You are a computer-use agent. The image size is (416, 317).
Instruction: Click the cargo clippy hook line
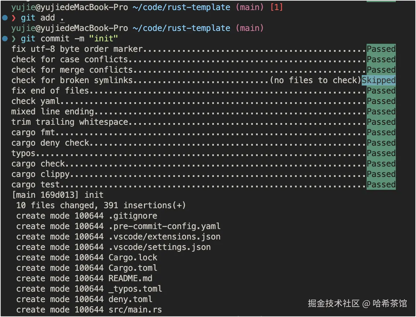[x=40, y=174]
